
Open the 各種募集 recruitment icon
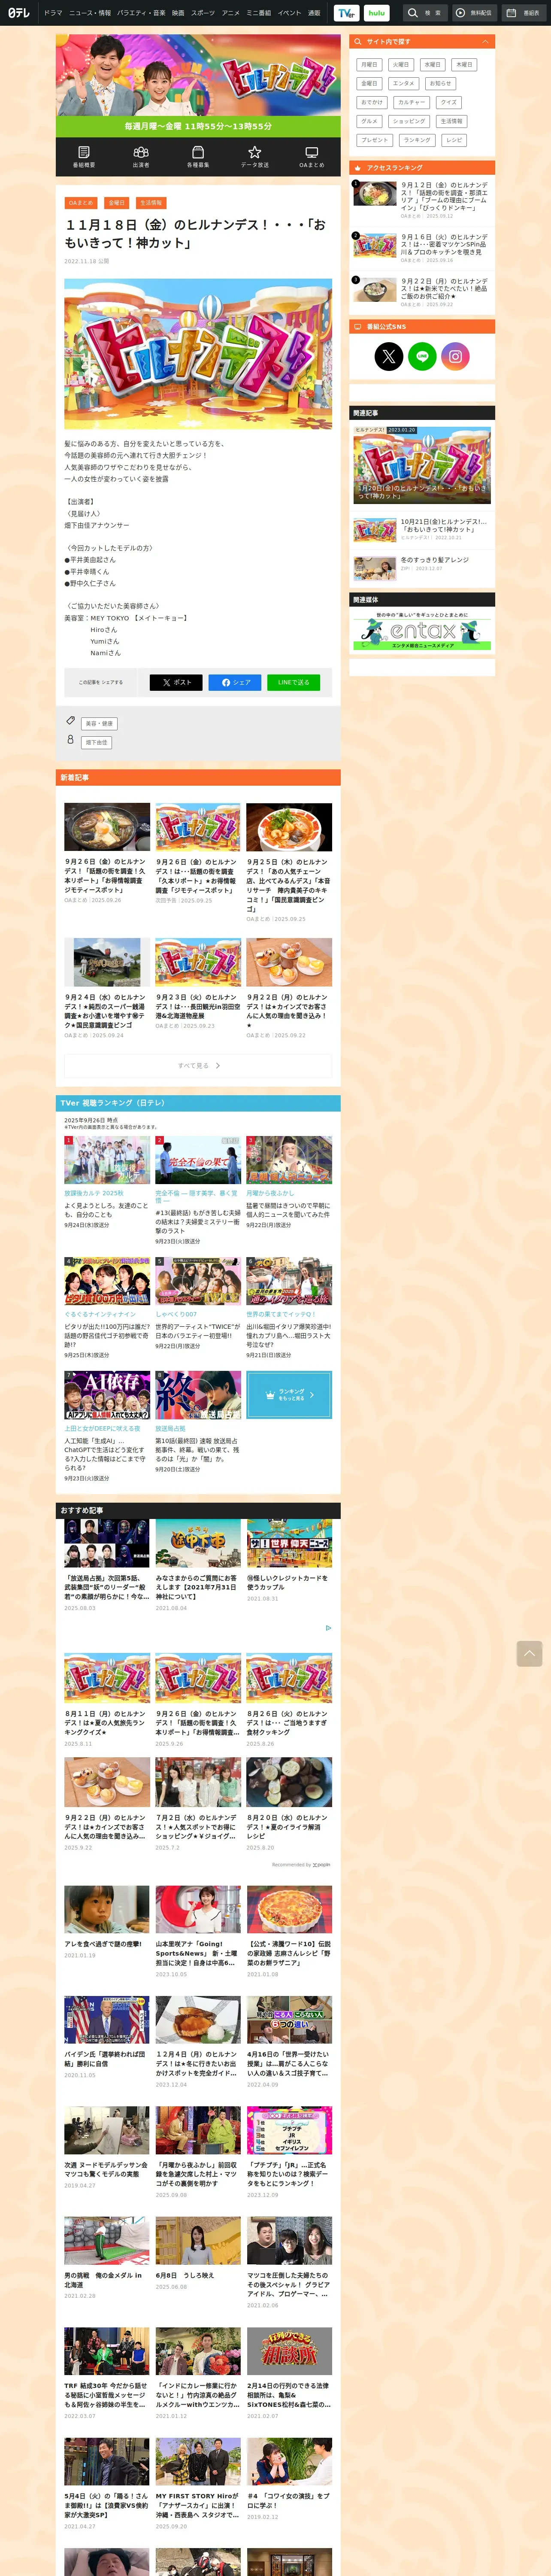pos(198,157)
